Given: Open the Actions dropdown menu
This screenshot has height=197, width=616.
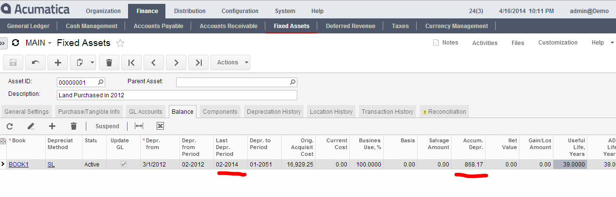Looking at the screenshot, I should click(x=231, y=62).
